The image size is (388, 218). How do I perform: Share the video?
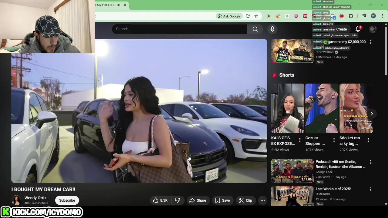[x=198, y=200]
